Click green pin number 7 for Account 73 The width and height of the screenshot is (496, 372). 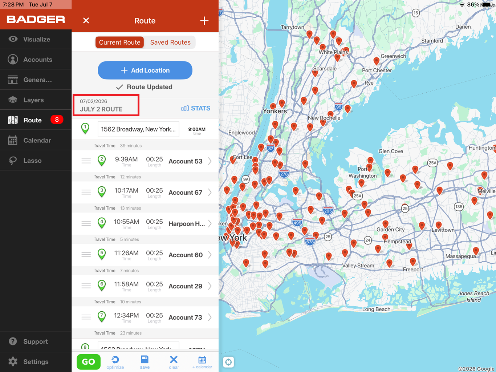coord(102,316)
